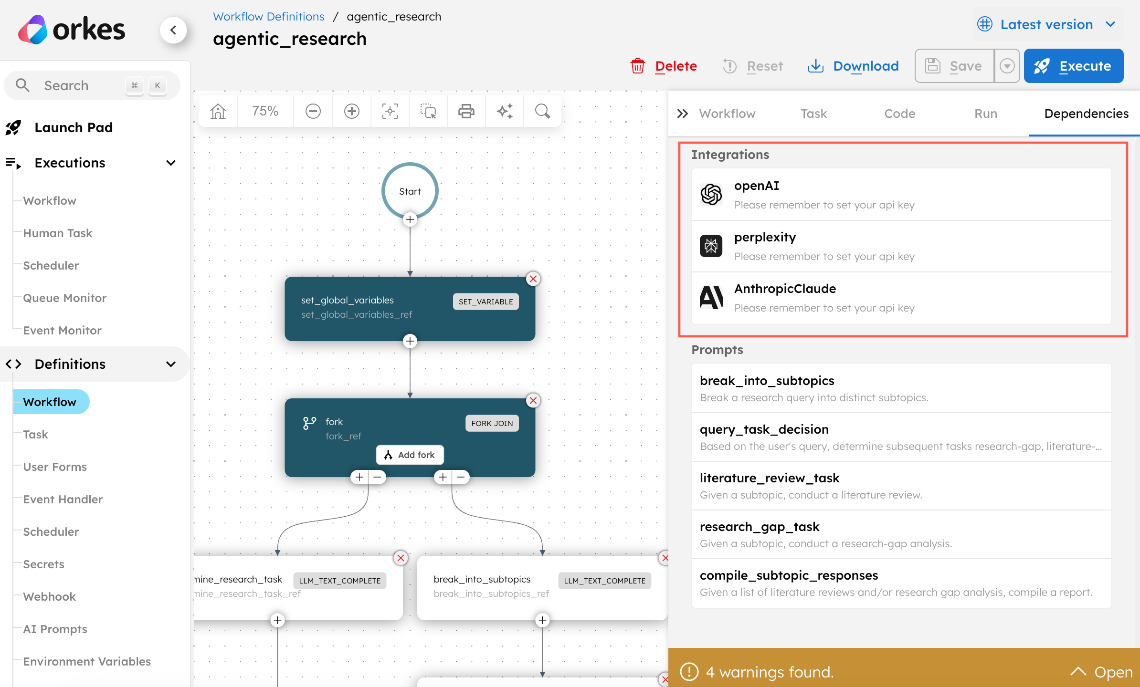Add a task to the left fork branch
Viewport: 1140px width, 687px height.
coord(359,477)
